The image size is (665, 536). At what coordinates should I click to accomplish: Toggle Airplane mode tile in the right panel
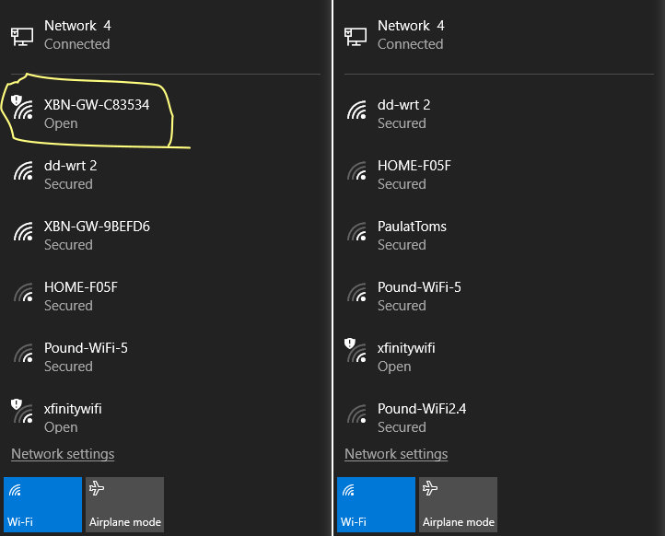click(x=458, y=504)
